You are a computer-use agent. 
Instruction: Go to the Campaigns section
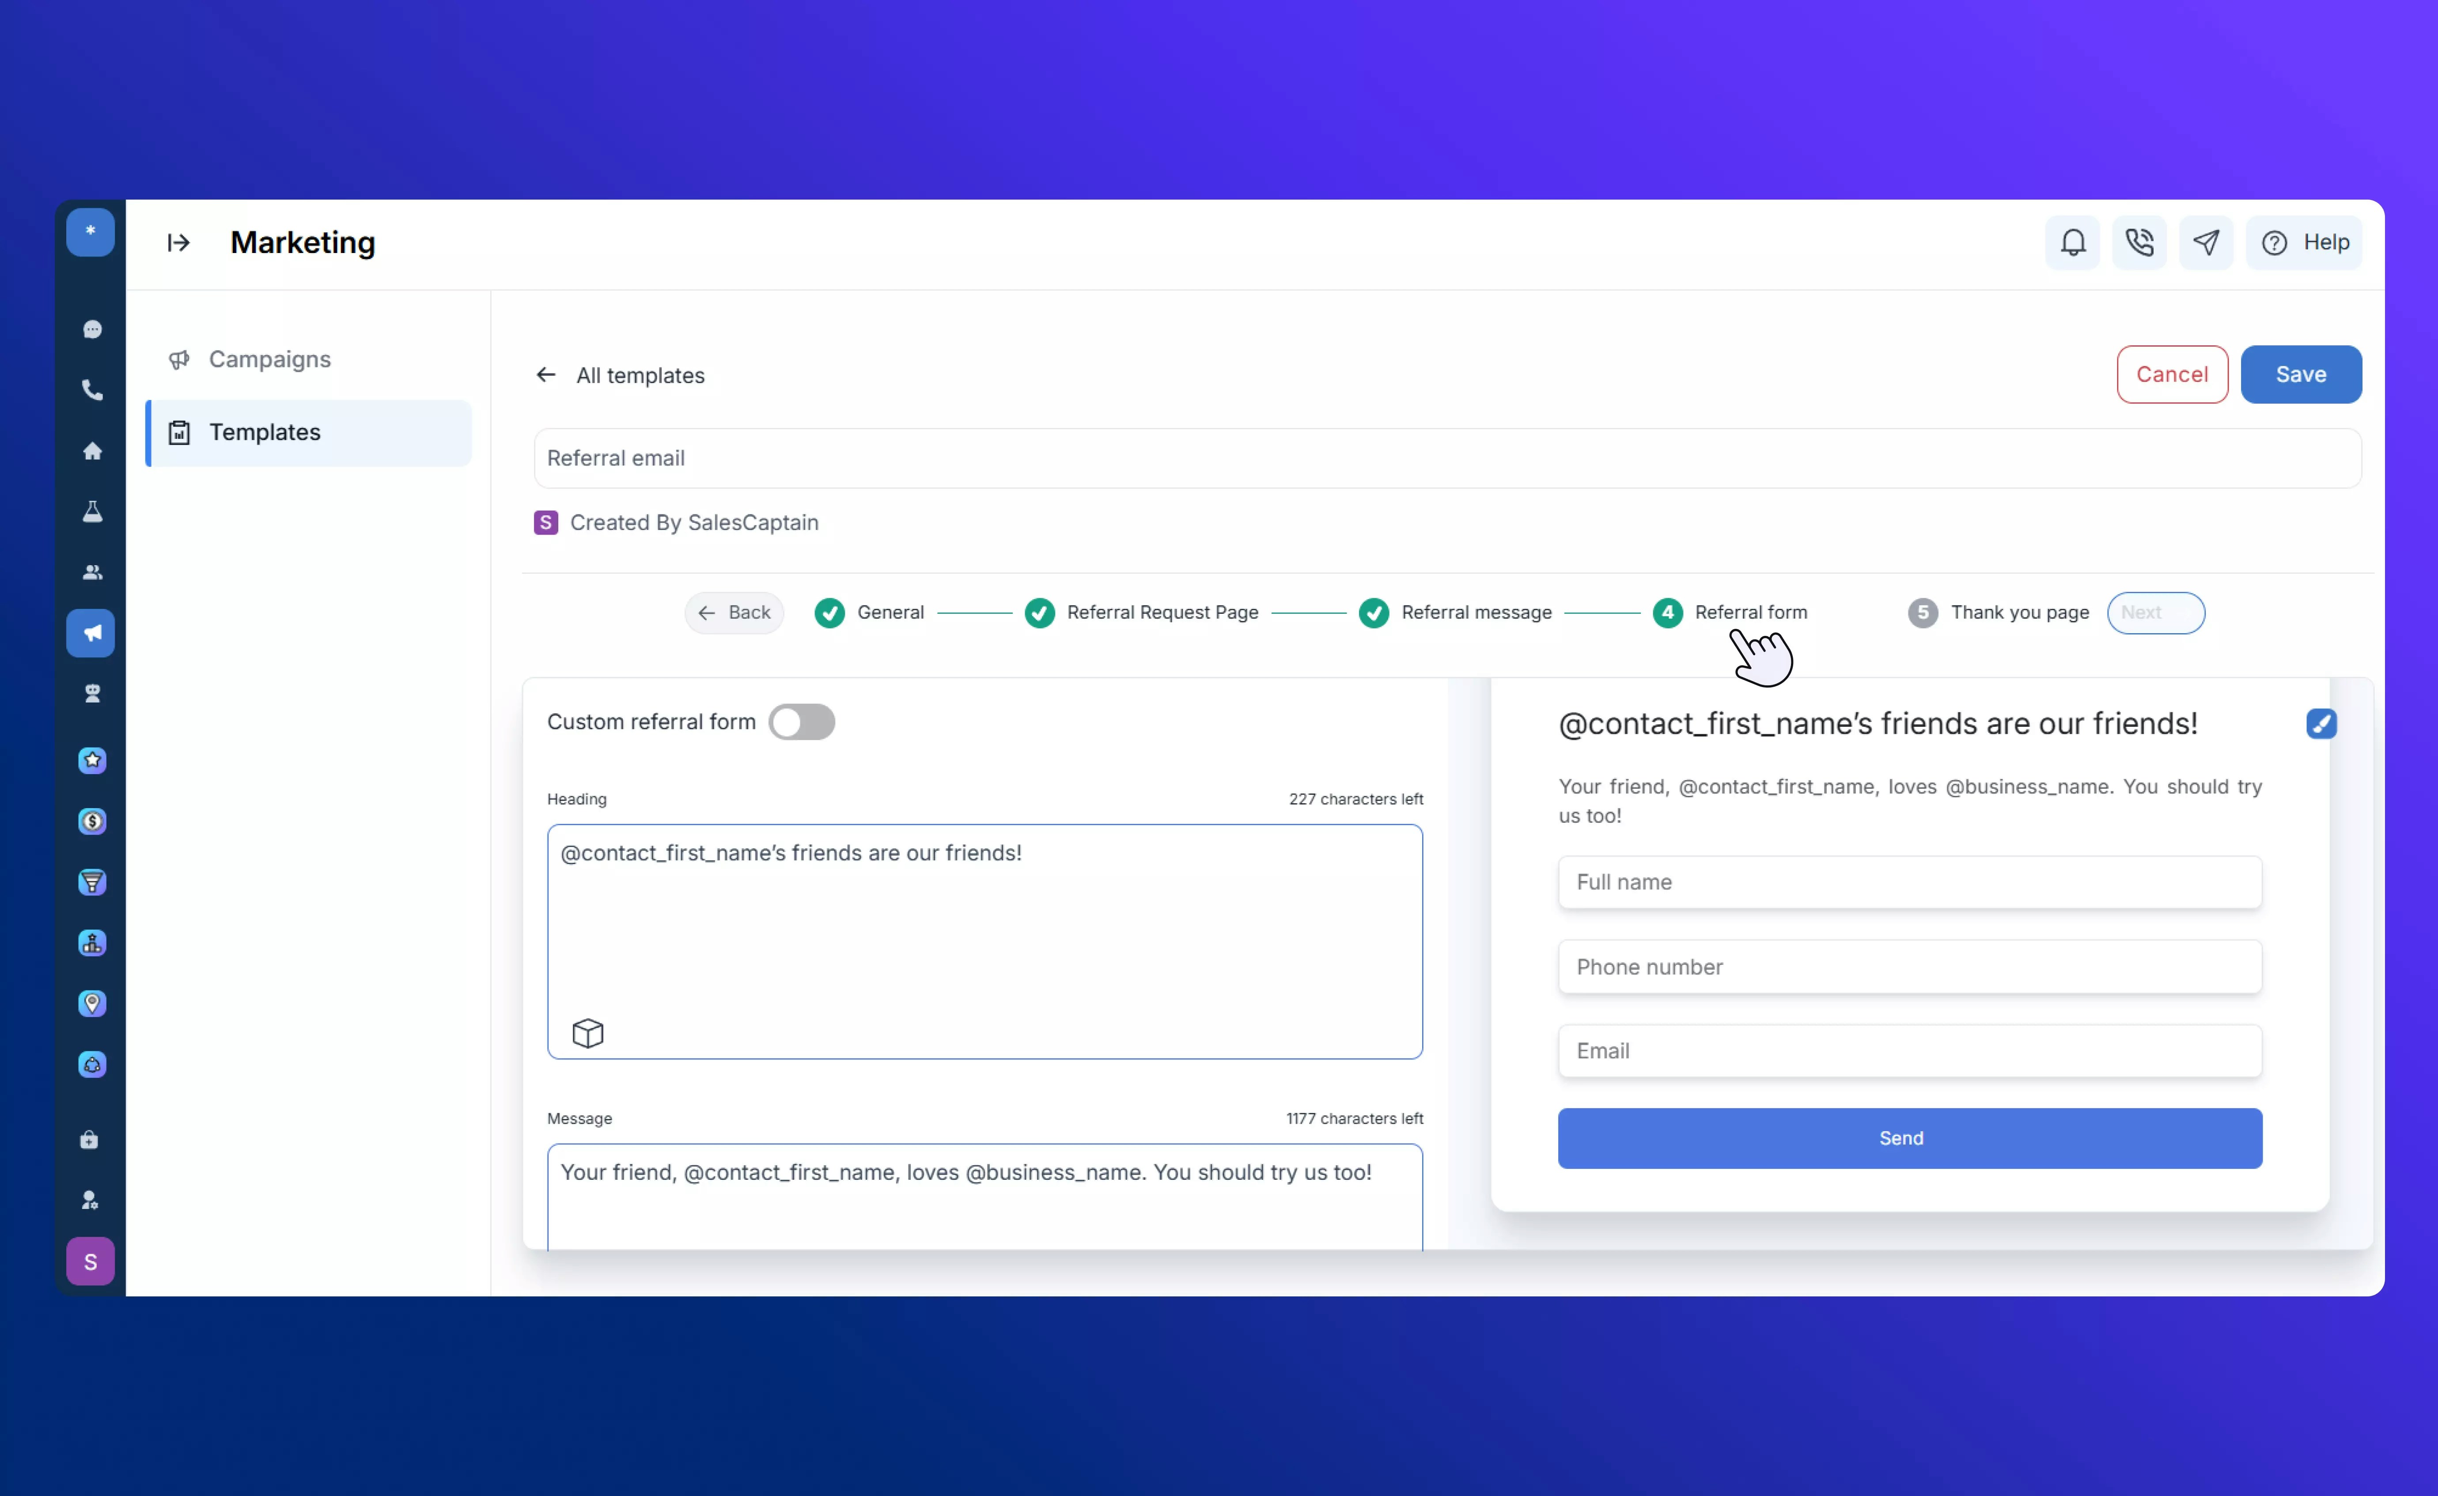click(269, 359)
